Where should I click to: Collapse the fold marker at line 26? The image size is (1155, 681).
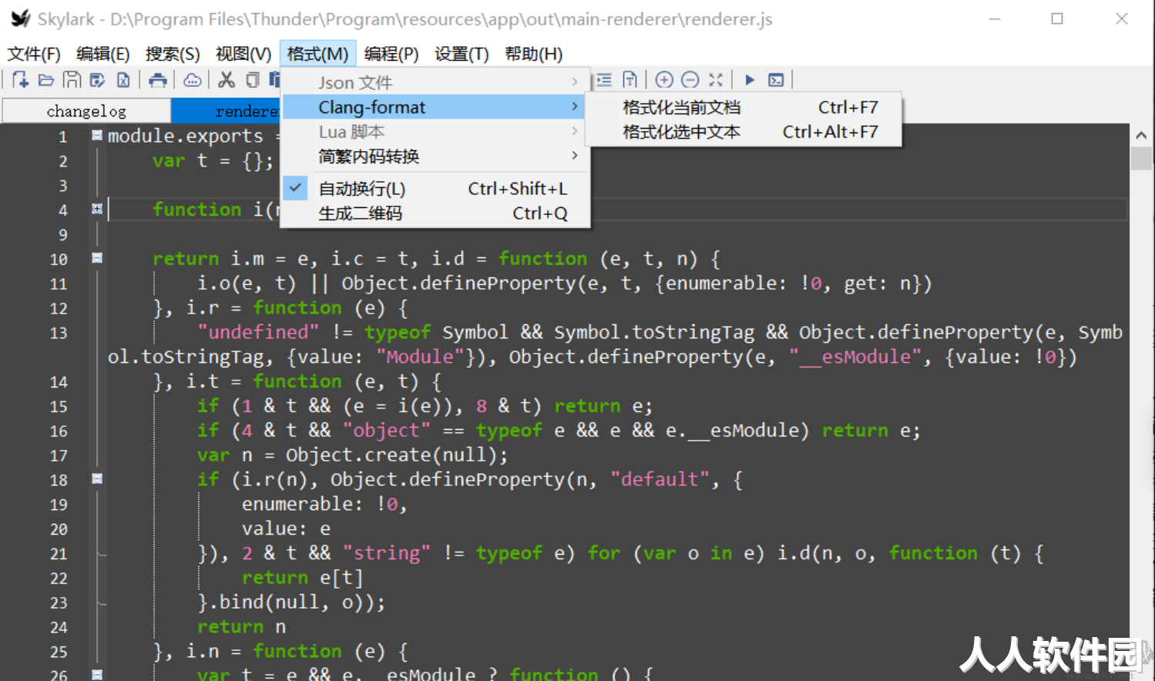[x=97, y=674]
